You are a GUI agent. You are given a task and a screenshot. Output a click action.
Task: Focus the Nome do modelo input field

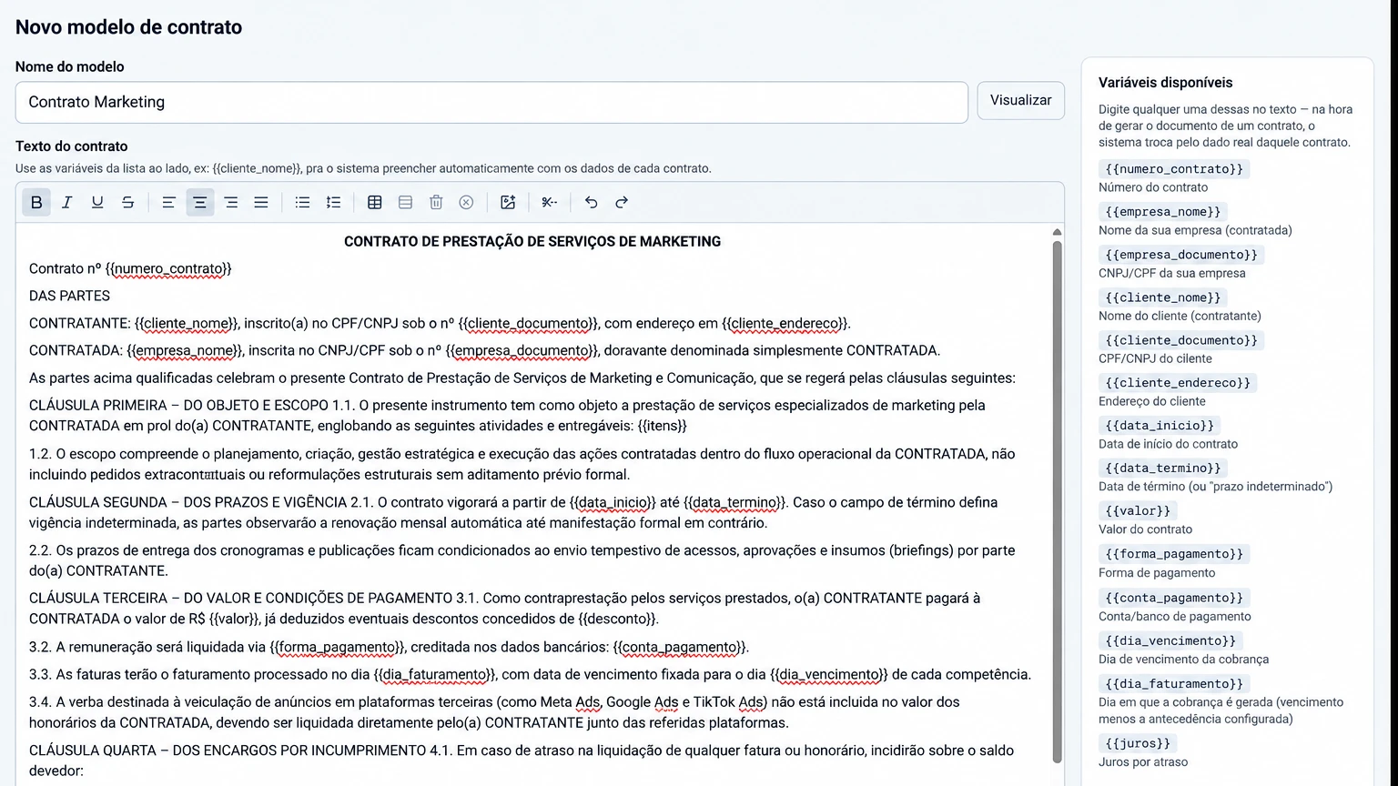coord(491,102)
